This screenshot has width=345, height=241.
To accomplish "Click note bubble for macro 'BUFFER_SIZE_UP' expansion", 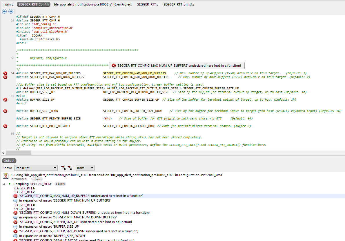I will pyautogui.click(x=15, y=227).
